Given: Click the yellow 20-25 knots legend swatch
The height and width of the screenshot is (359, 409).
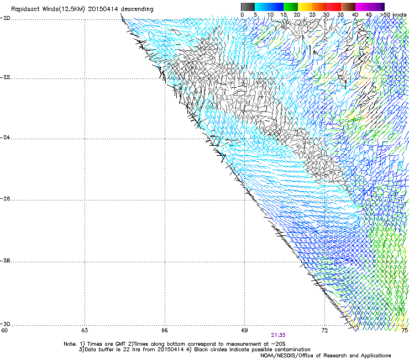Looking at the screenshot, I should click(x=305, y=7).
